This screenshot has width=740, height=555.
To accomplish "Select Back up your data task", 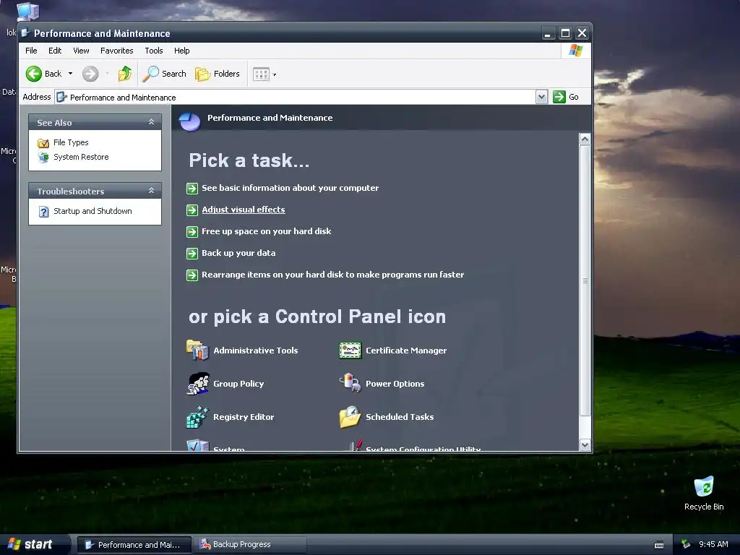I will pos(238,253).
